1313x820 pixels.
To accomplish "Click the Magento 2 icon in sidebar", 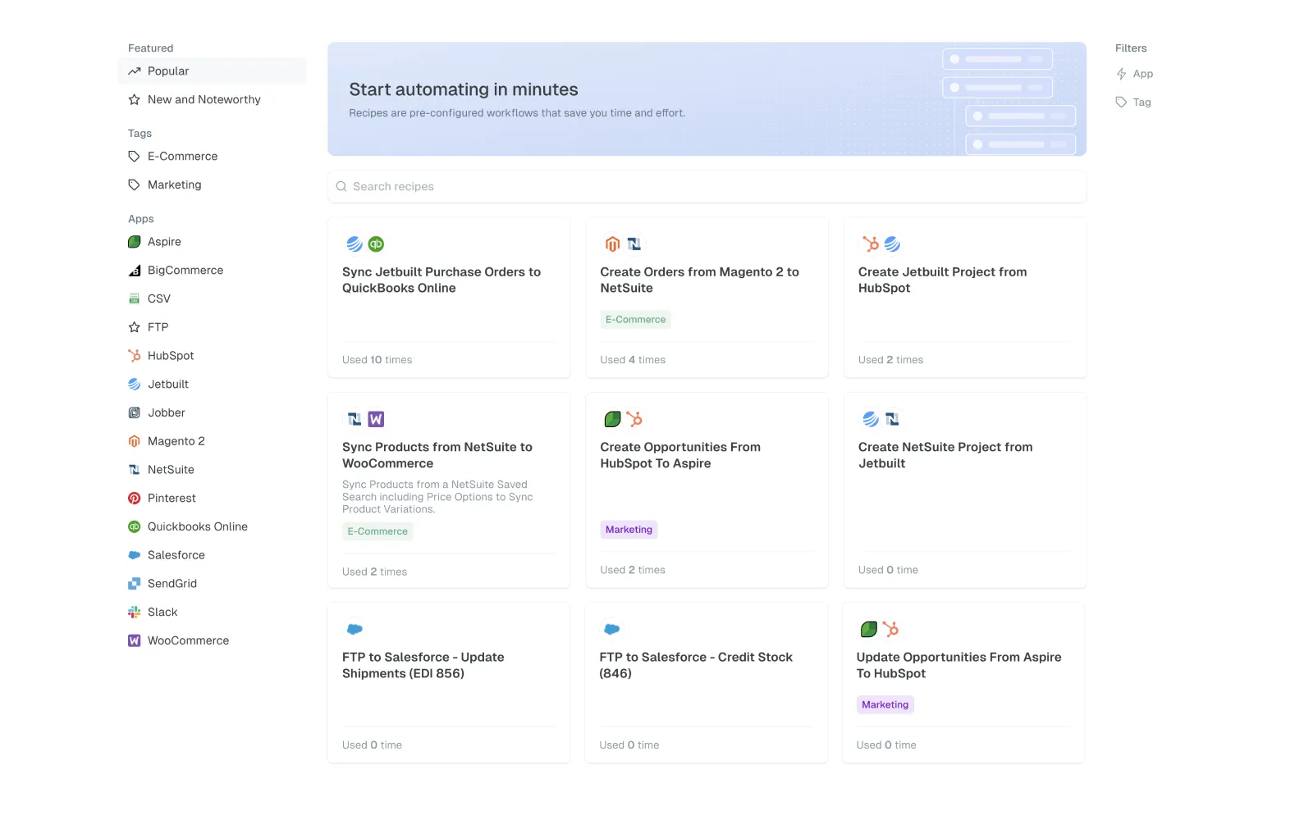I will pyautogui.click(x=134, y=441).
